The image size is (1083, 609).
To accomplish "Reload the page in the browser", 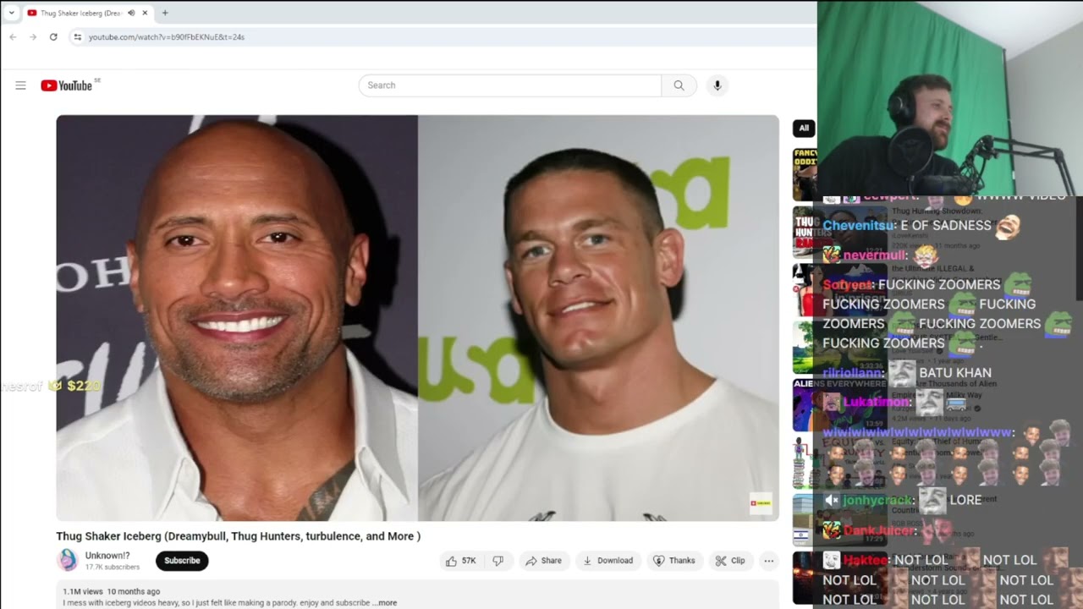I will point(53,37).
